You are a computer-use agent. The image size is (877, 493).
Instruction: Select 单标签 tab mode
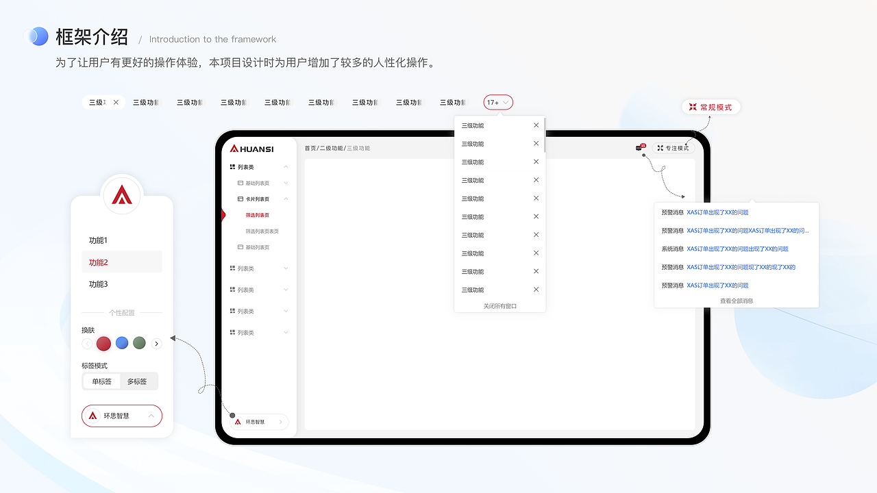coord(101,381)
